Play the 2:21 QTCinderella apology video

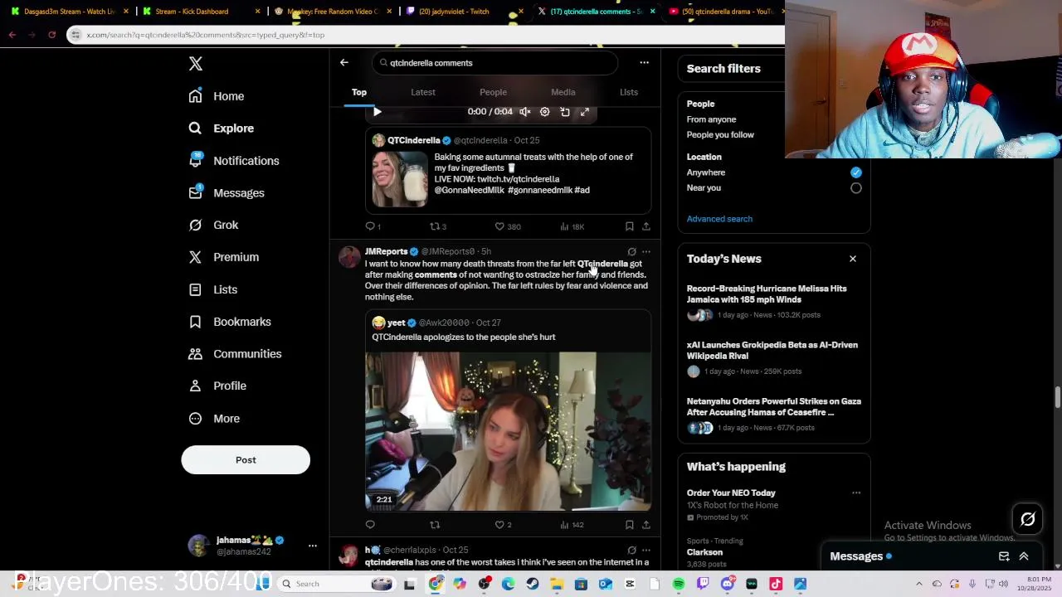[x=508, y=431]
